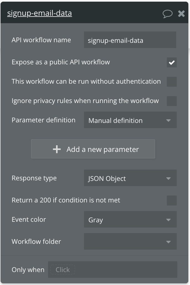190x285 pixels.
Task: Open the Manual definition dropdown
Action: coord(130,120)
